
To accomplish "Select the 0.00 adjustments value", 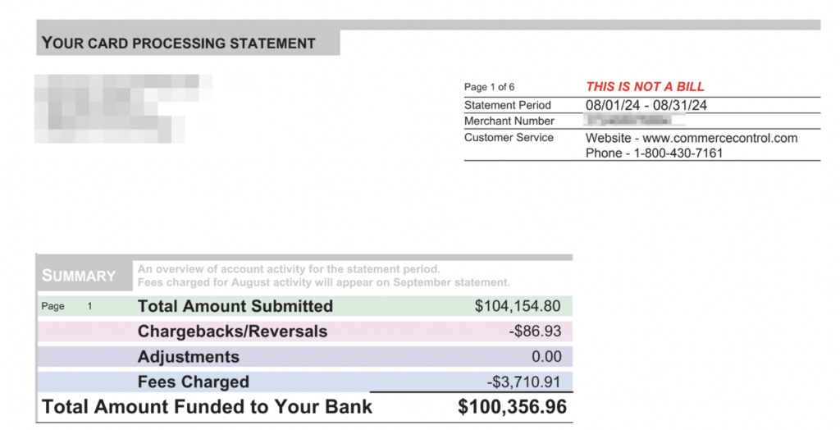I will 546,357.
